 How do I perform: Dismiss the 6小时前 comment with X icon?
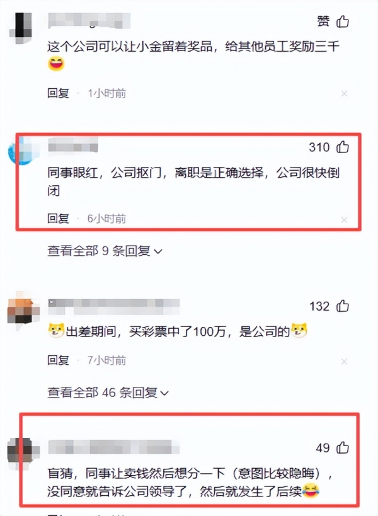click(344, 219)
